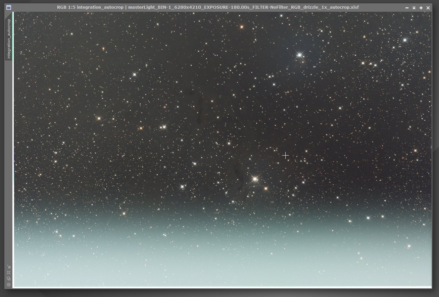
Task: Click the image window icon in title bar
Action: coord(9,7)
